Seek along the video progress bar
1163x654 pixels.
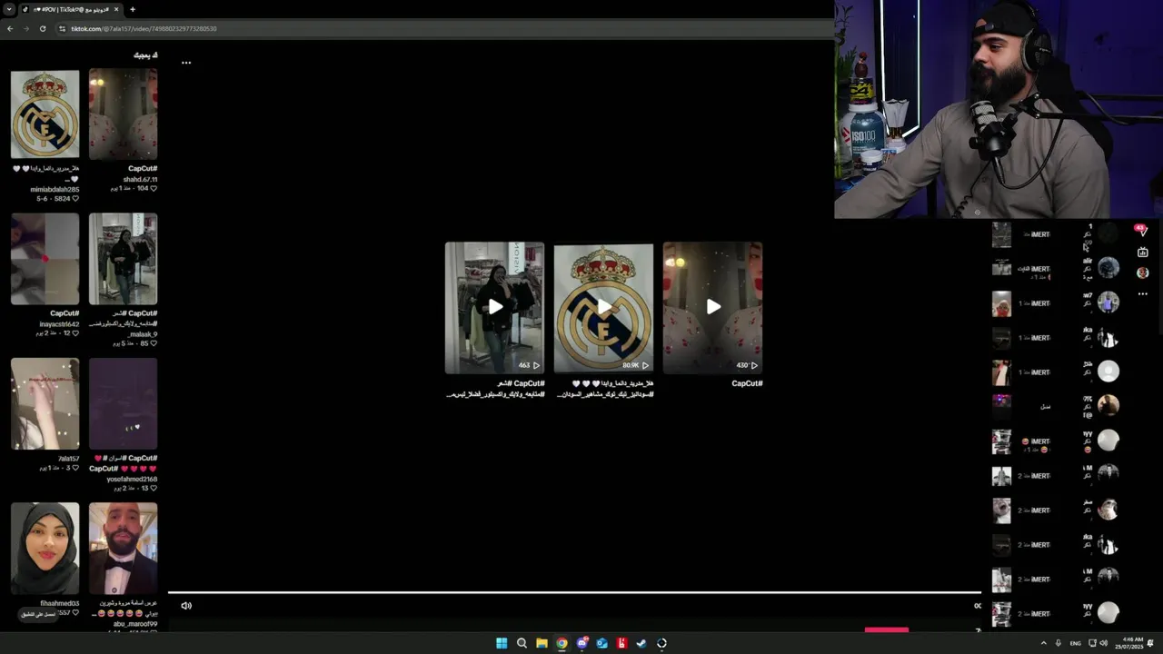point(574,593)
